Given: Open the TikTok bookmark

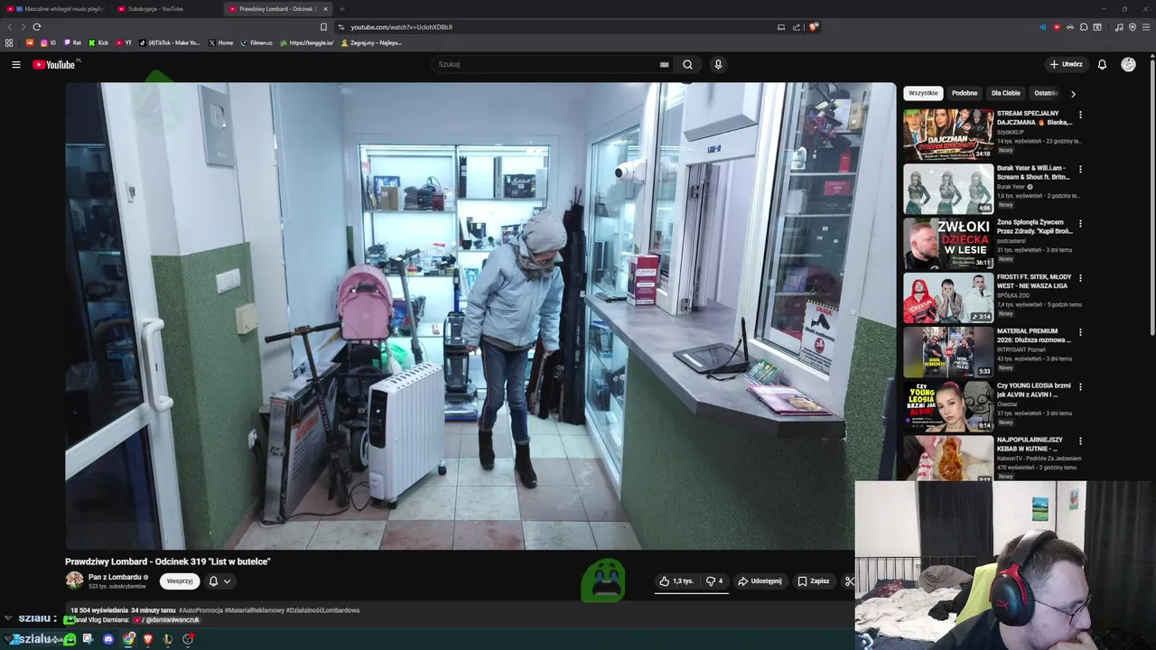Looking at the screenshot, I should pos(170,42).
